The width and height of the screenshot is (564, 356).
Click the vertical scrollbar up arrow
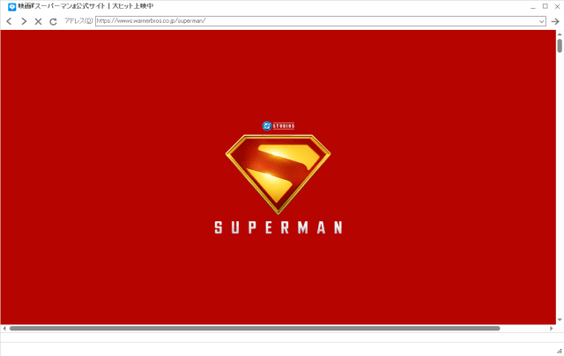click(x=560, y=34)
